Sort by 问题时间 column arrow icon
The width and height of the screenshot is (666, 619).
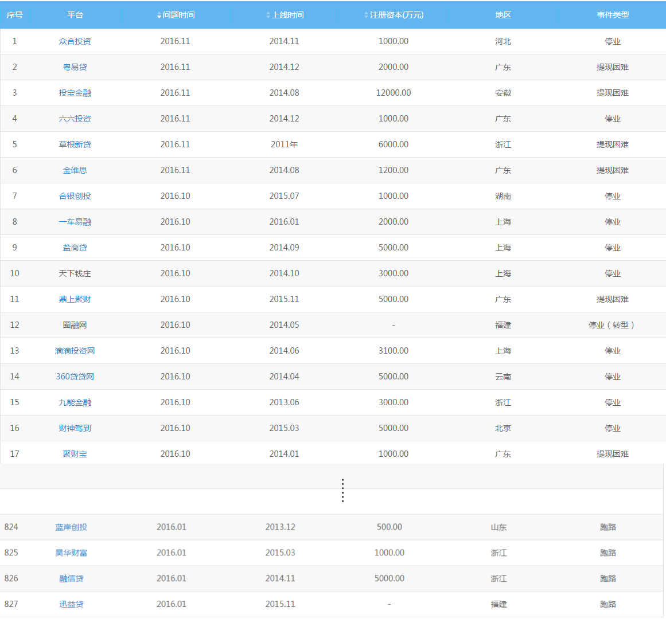[159, 15]
